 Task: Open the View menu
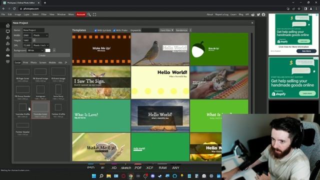click(52, 14)
